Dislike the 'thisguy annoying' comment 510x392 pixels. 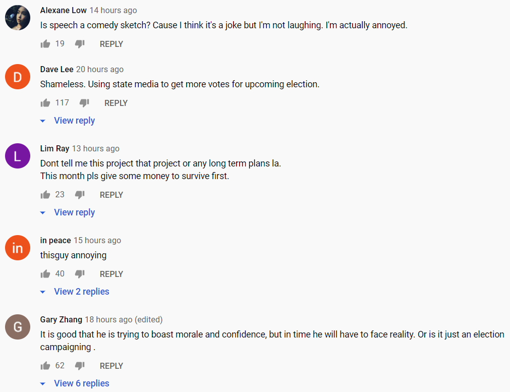click(80, 274)
